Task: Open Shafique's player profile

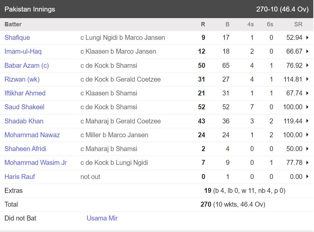Action: coord(17,38)
